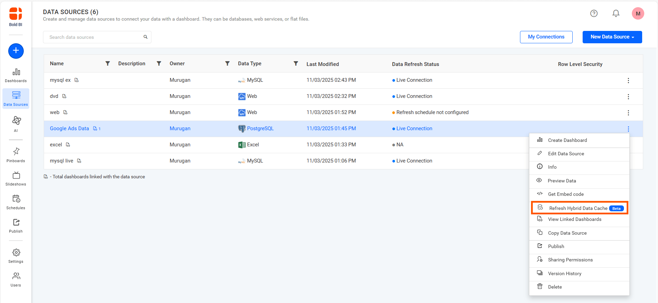
Task: Click the search magnifier icon
Action: click(x=146, y=37)
